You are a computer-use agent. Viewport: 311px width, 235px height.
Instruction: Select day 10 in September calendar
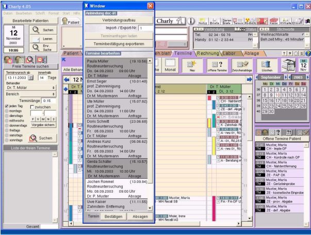[277, 95]
